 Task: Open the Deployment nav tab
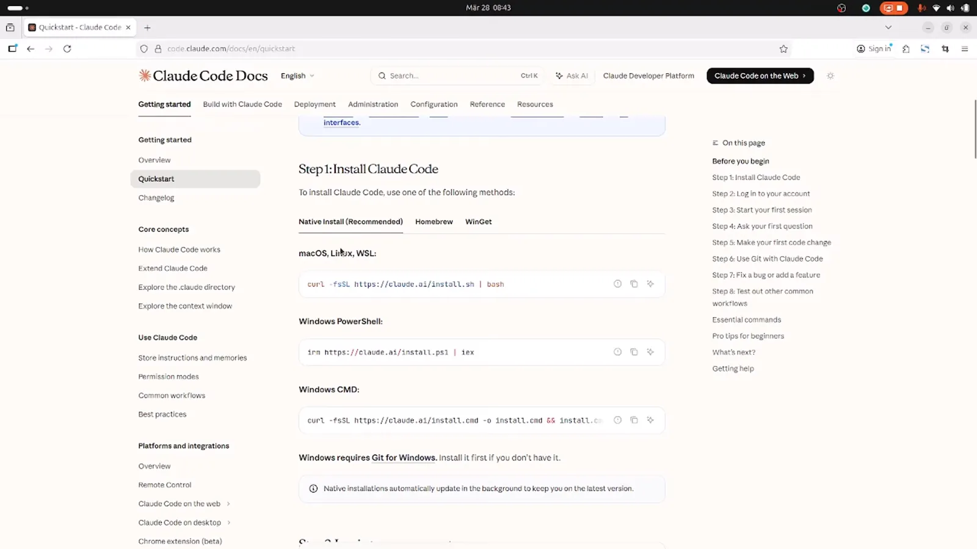coord(314,104)
